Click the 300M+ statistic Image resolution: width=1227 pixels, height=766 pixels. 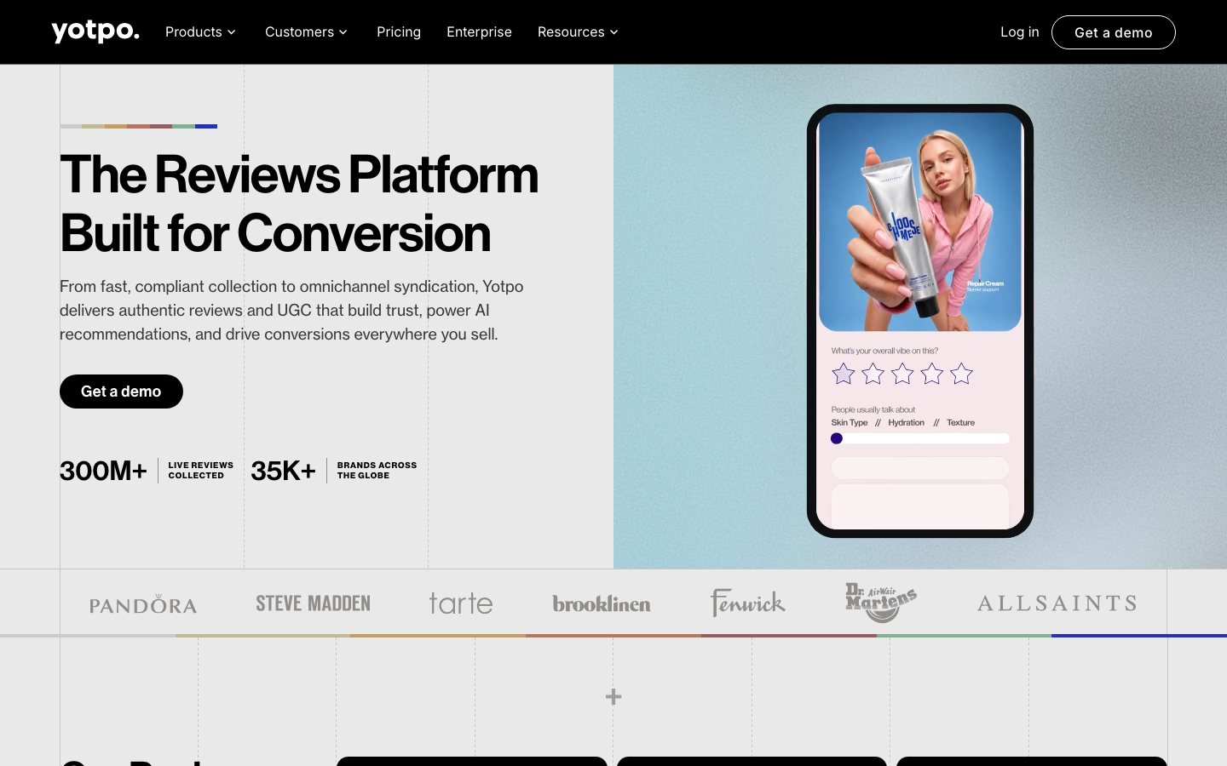103,471
